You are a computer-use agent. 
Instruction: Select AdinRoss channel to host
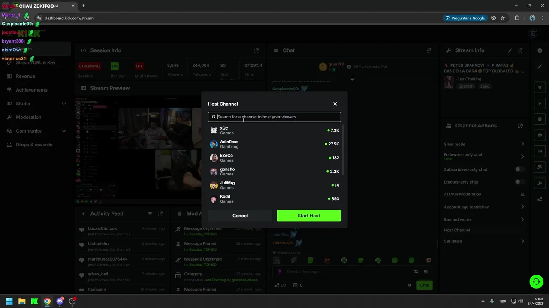pyautogui.click(x=274, y=144)
